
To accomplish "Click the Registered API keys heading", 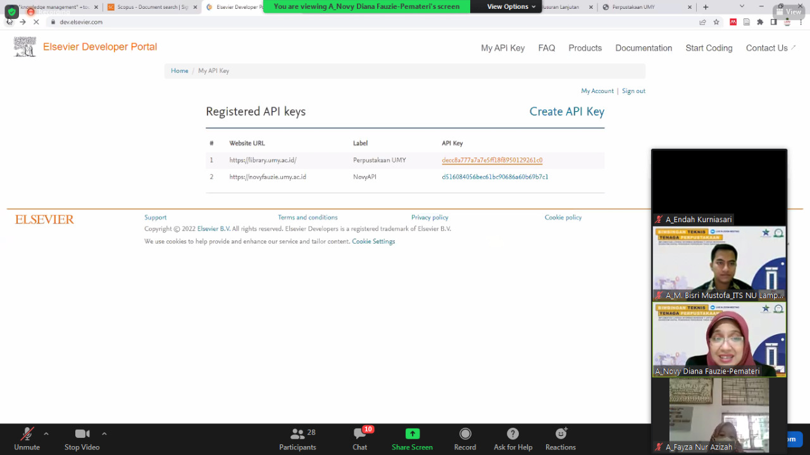I will point(256,111).
